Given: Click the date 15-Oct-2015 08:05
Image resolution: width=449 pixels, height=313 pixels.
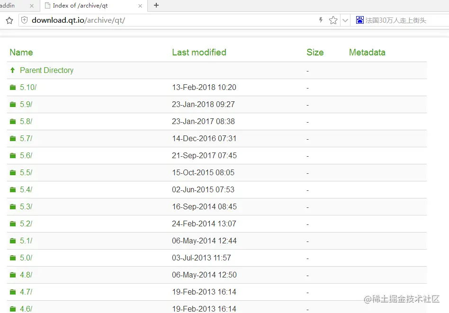Looking at the screenshot, I should tap(203, 172).
